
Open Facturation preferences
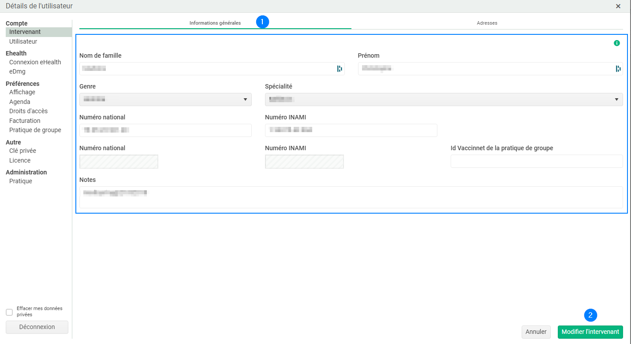click(25, 121)
